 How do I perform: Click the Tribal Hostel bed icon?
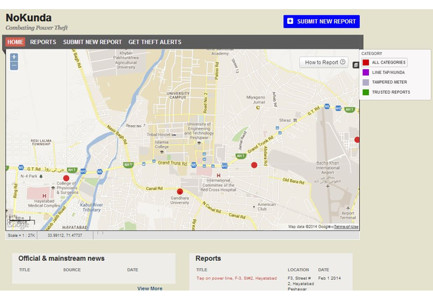[174, 135]
